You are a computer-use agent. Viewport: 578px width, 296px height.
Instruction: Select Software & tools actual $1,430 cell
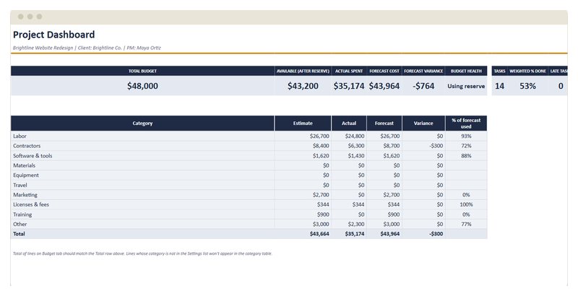pos(349,156)
